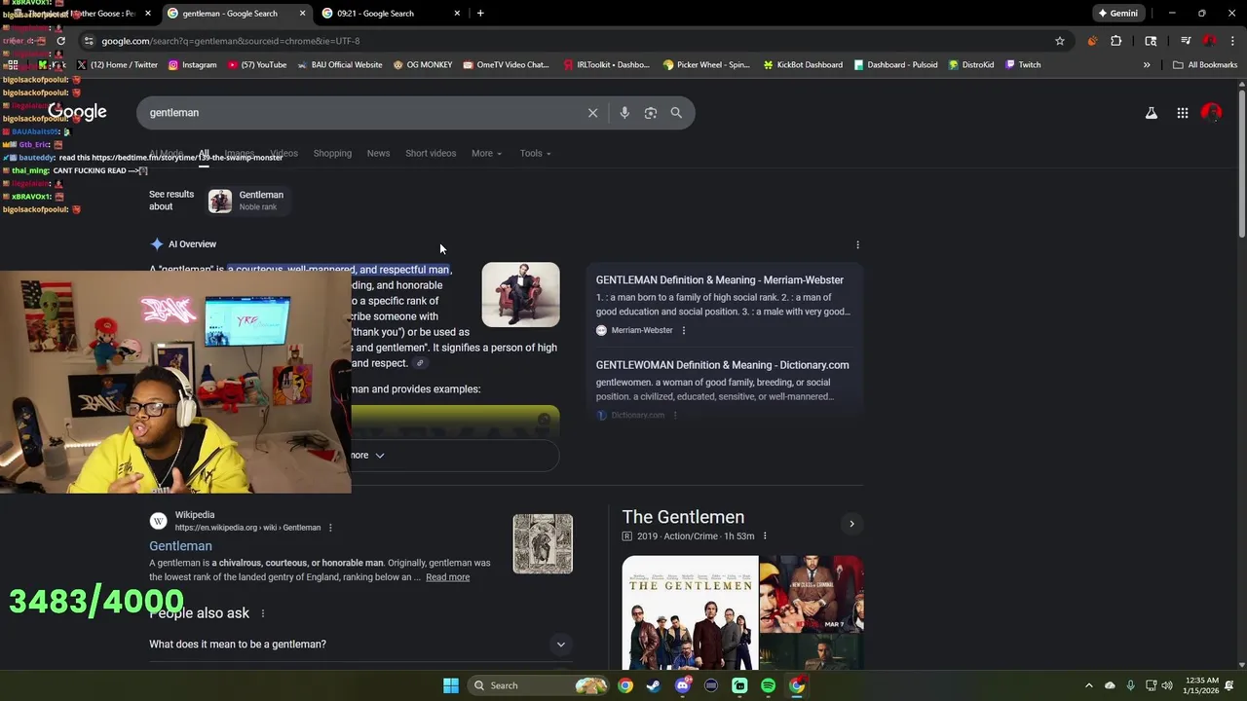Open the Tools dropdown
The image size is (1247, 701).
pyautogui.click(x=535, y=153)
